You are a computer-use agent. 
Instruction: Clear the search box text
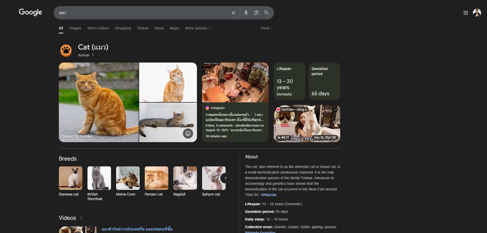click(233, 13)
